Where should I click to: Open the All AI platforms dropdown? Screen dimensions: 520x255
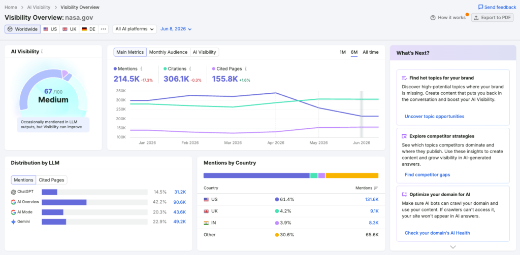[x=134, y=29]
